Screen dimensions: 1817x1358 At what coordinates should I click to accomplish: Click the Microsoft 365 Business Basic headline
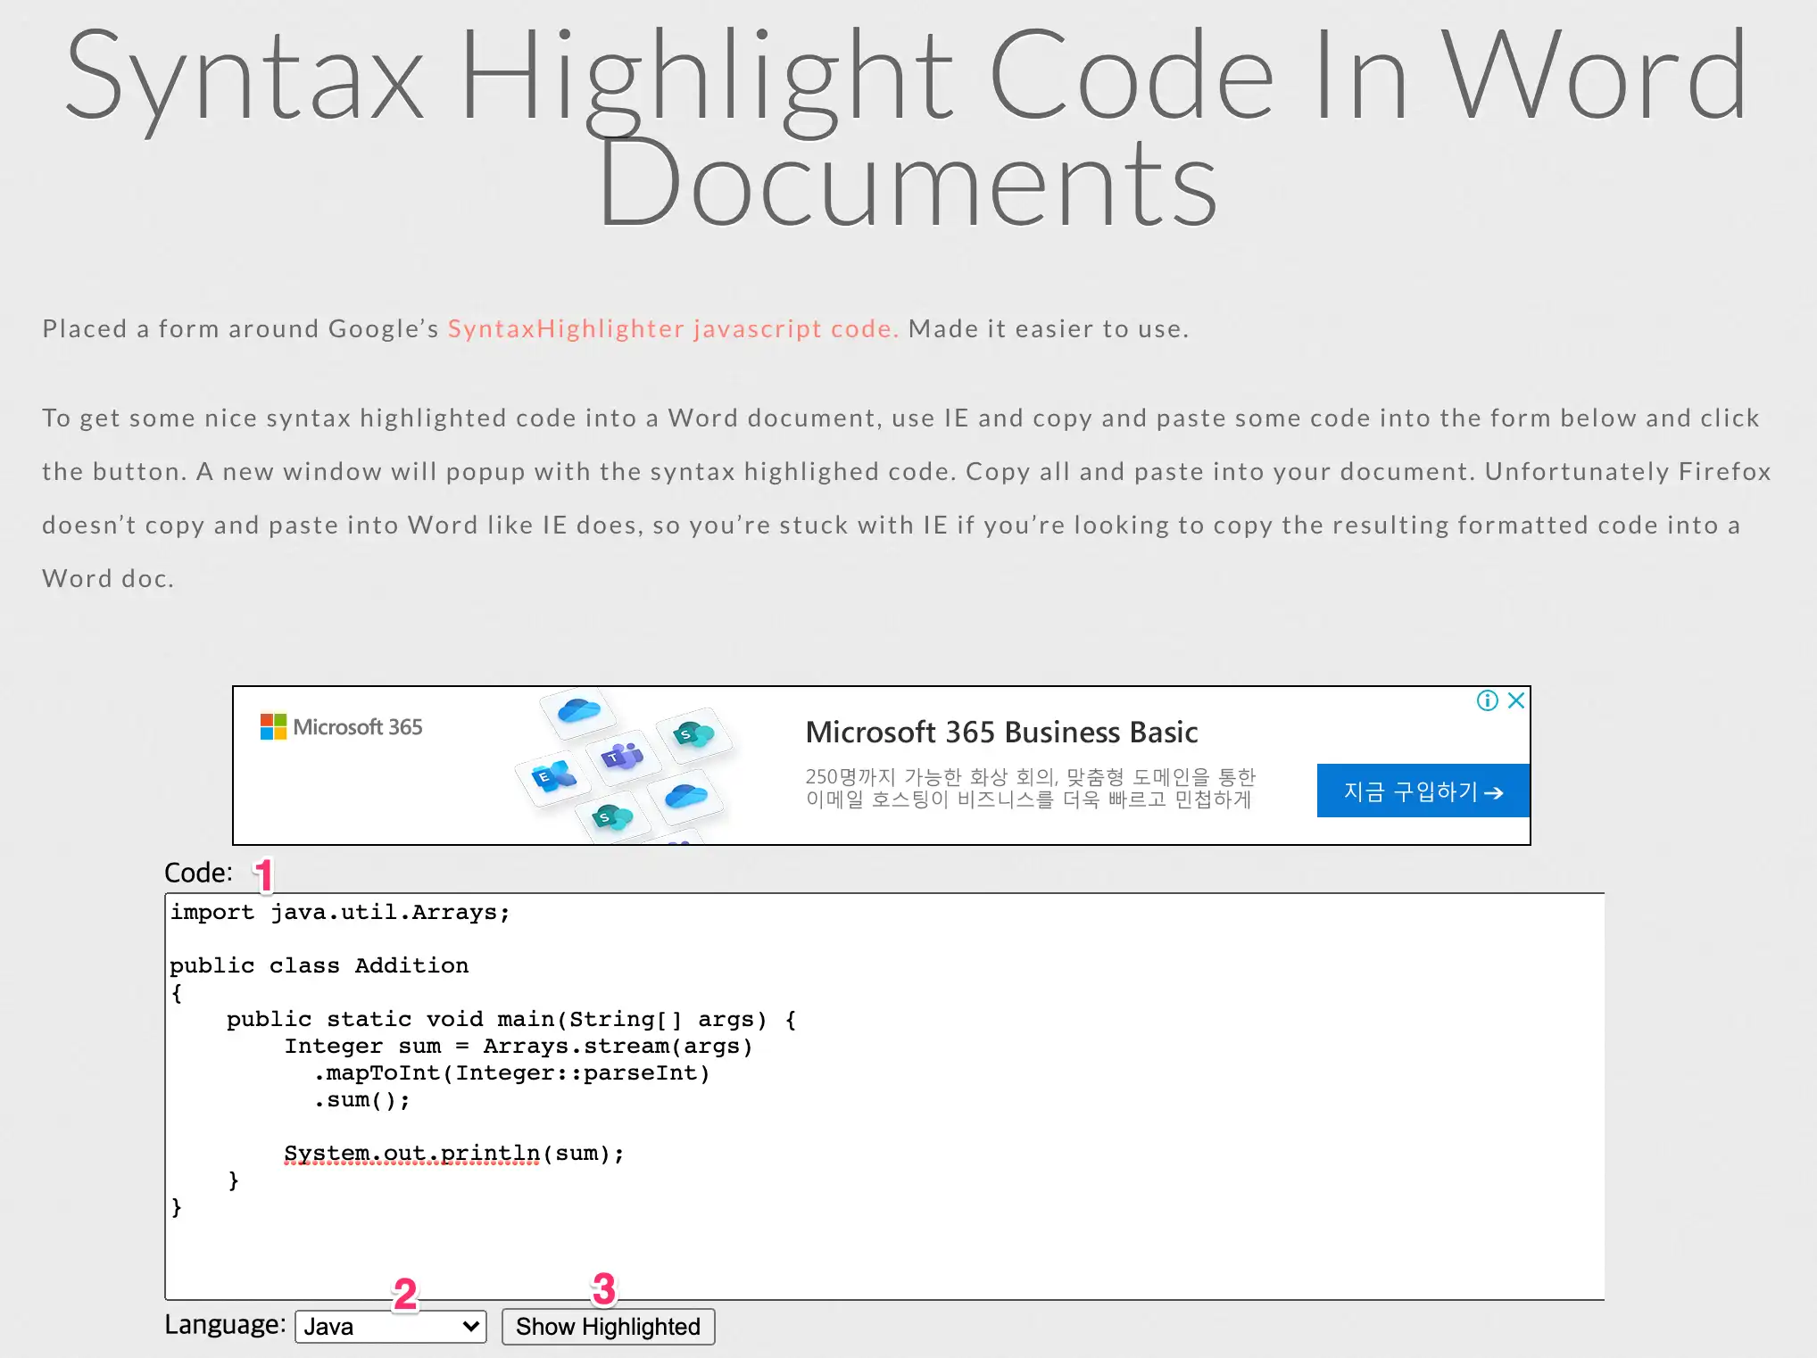1001,732
